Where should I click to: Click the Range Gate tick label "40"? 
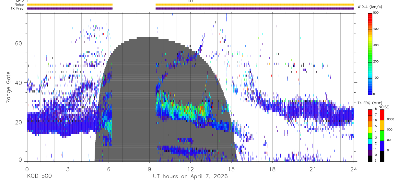point(19,83)
